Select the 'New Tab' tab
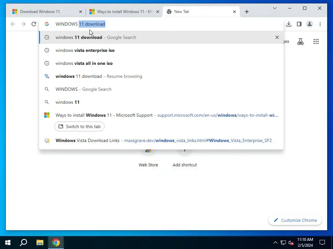The height and width of the screenshot is (249, 333). tap(201, 12)
